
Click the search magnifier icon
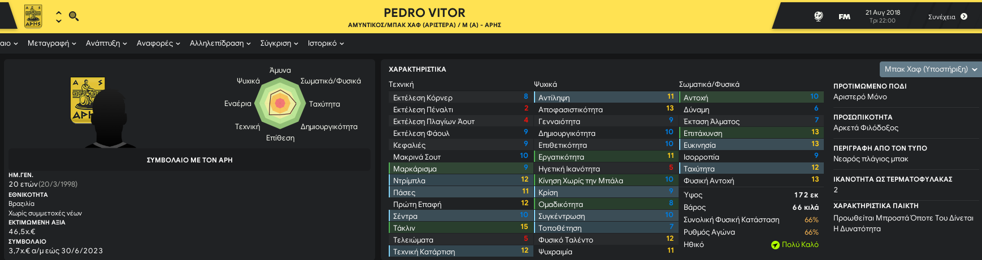coord(74,16)
